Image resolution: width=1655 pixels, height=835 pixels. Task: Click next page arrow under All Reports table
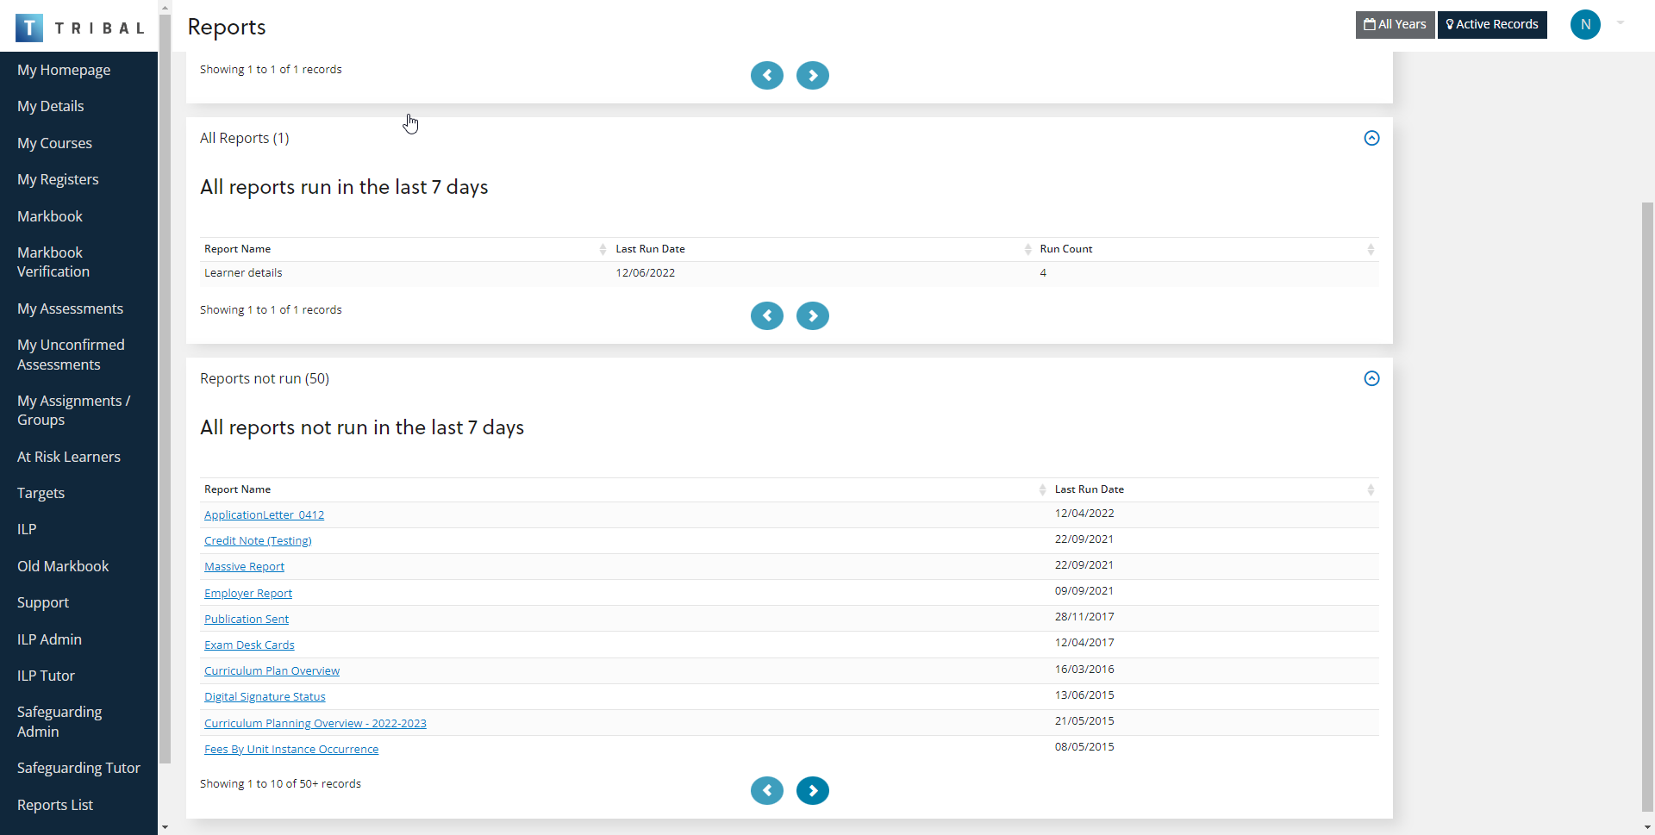[x=812, y=316]
